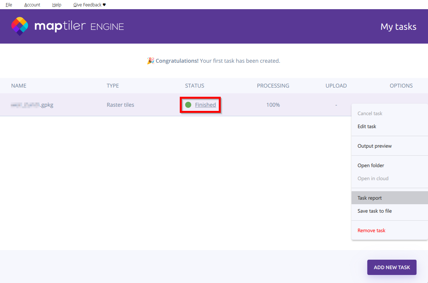Click the 100% processing progress indicator

pos(273,105)
